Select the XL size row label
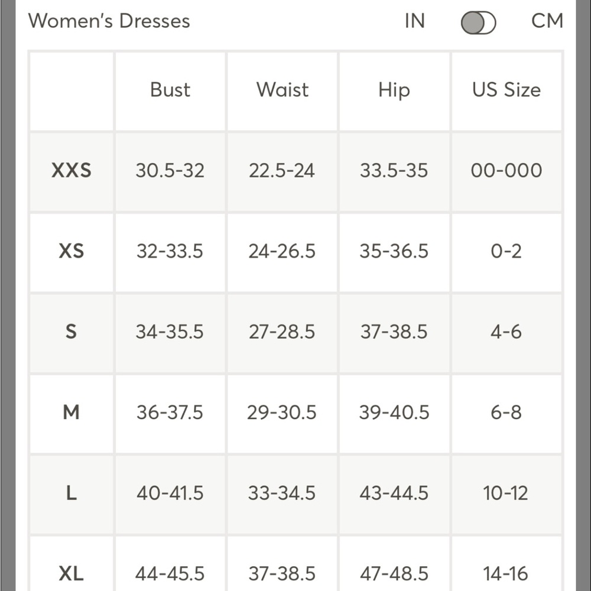The width and height of the screenshot is (591, 591). click(x=72, y=573)
